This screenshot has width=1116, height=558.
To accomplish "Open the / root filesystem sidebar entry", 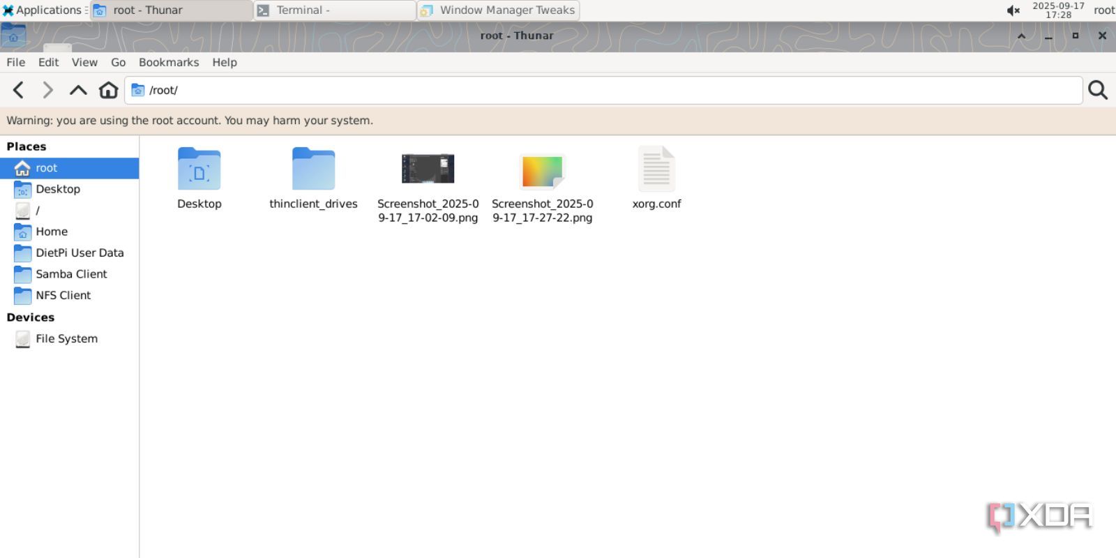I will pos(69,210).
